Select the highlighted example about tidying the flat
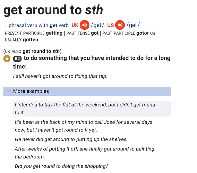 pyautogui.click(x=92, y=109)
